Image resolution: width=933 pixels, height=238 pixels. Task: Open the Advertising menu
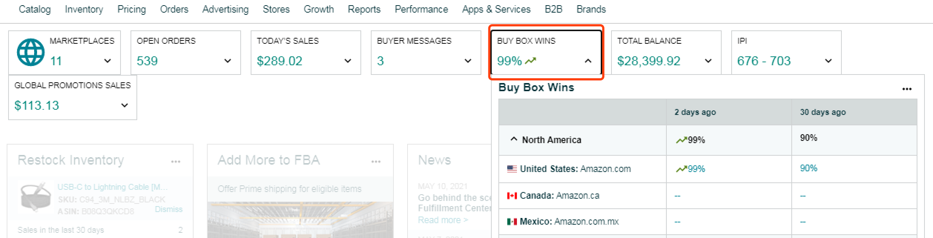point(225,9)
